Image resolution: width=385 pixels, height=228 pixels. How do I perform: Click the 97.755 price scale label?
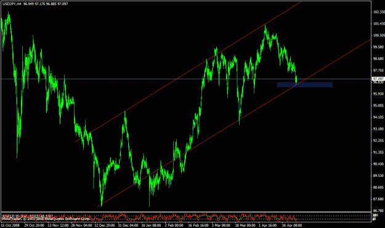coord(378,71)
